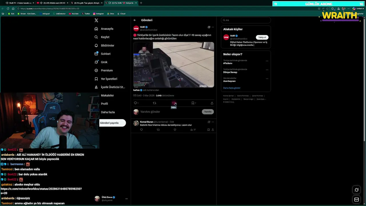Viewport: 366px width, 206px height.
Task: Switch to the X'te gdh browser tab
Action: [x=86, y=3]
